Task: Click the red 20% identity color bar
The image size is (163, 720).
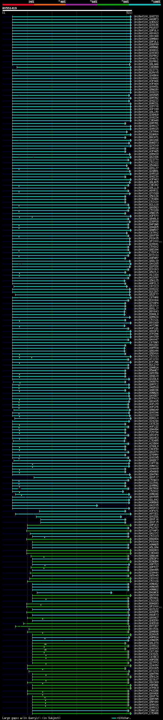Action: pos(18,5)
